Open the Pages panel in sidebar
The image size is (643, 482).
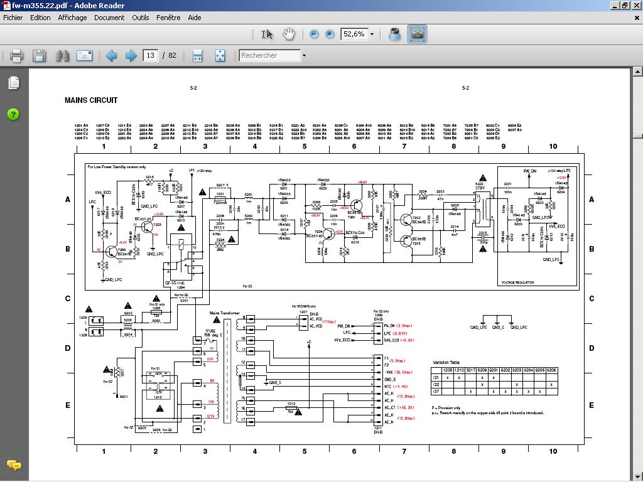(x=14, y=83)
